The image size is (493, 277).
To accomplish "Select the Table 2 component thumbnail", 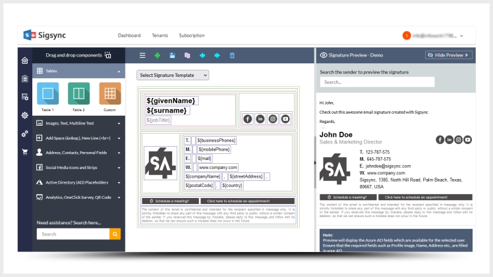I will coord(78,93).
